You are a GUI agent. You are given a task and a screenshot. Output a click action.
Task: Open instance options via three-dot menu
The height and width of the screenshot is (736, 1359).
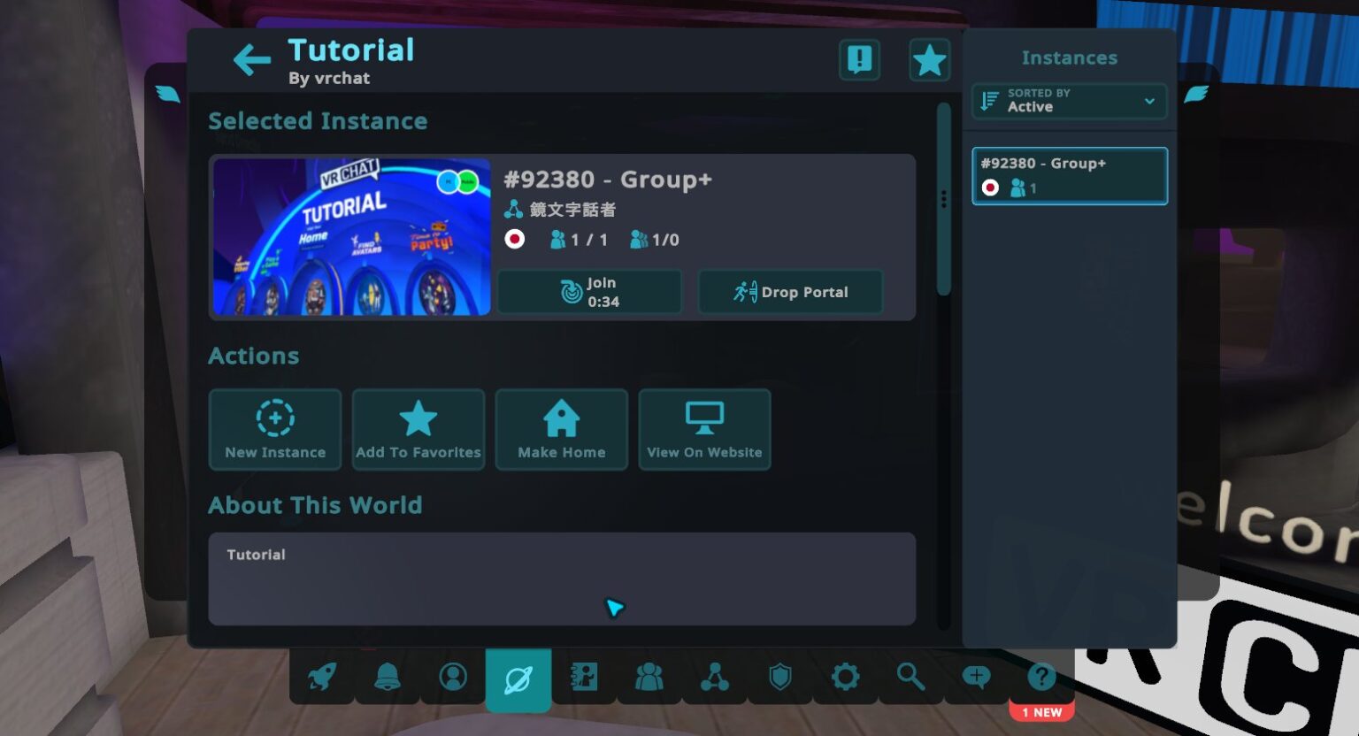(x=942, y=200)
